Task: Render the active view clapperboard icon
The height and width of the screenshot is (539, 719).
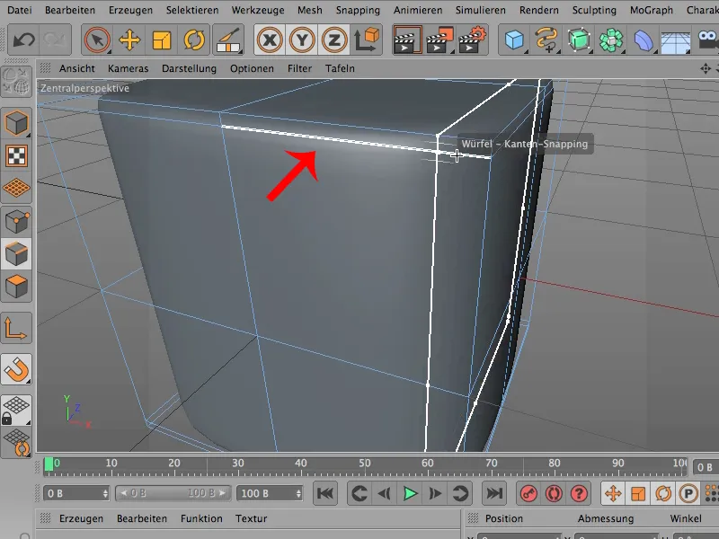Action: 407,40
